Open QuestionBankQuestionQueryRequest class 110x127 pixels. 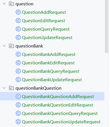point(60,114)
